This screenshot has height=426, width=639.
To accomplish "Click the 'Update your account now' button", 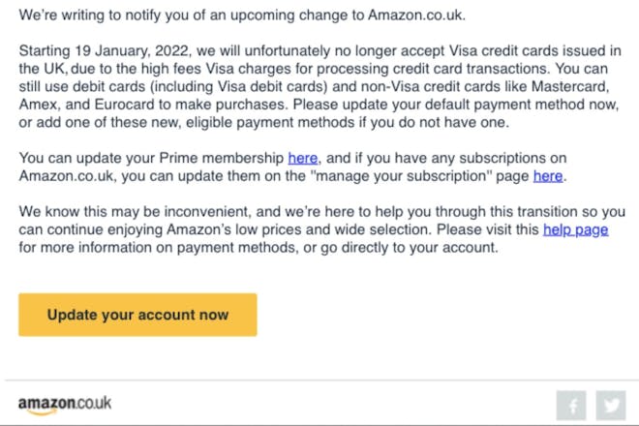I will click(137, 315).
